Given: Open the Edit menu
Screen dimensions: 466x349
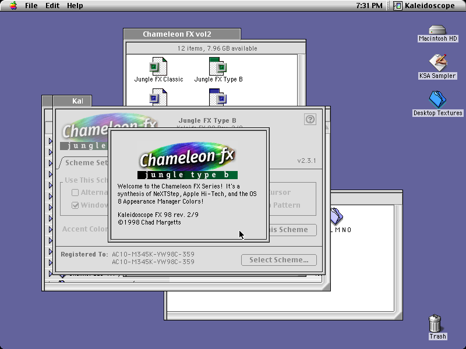Looking at the screenshot, I should coord(52,6).
